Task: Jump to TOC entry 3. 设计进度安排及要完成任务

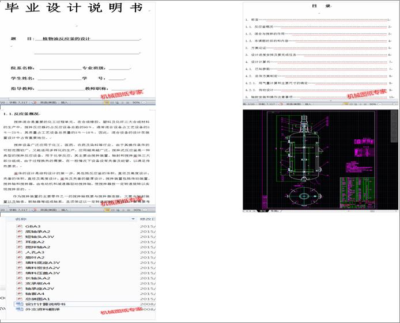Action: pos(318,55)
